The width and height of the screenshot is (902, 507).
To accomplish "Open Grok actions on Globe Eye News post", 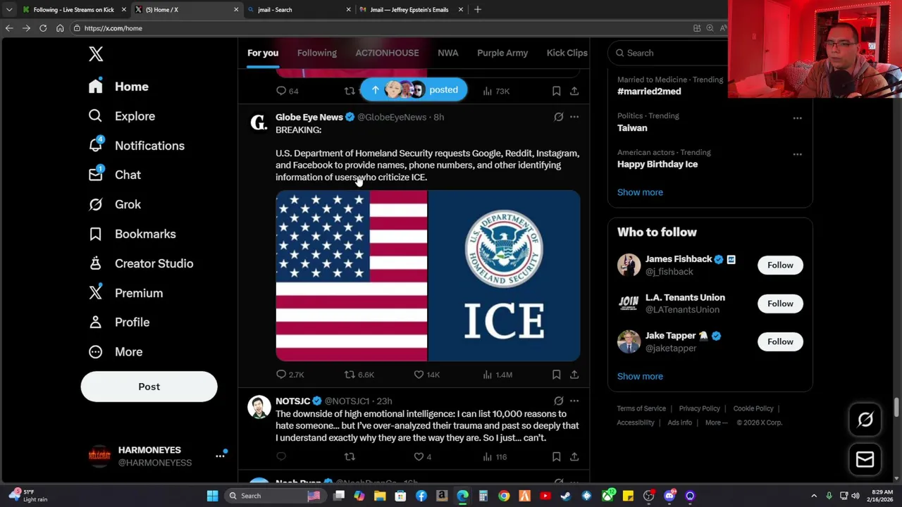I will (x=558, y=117).
